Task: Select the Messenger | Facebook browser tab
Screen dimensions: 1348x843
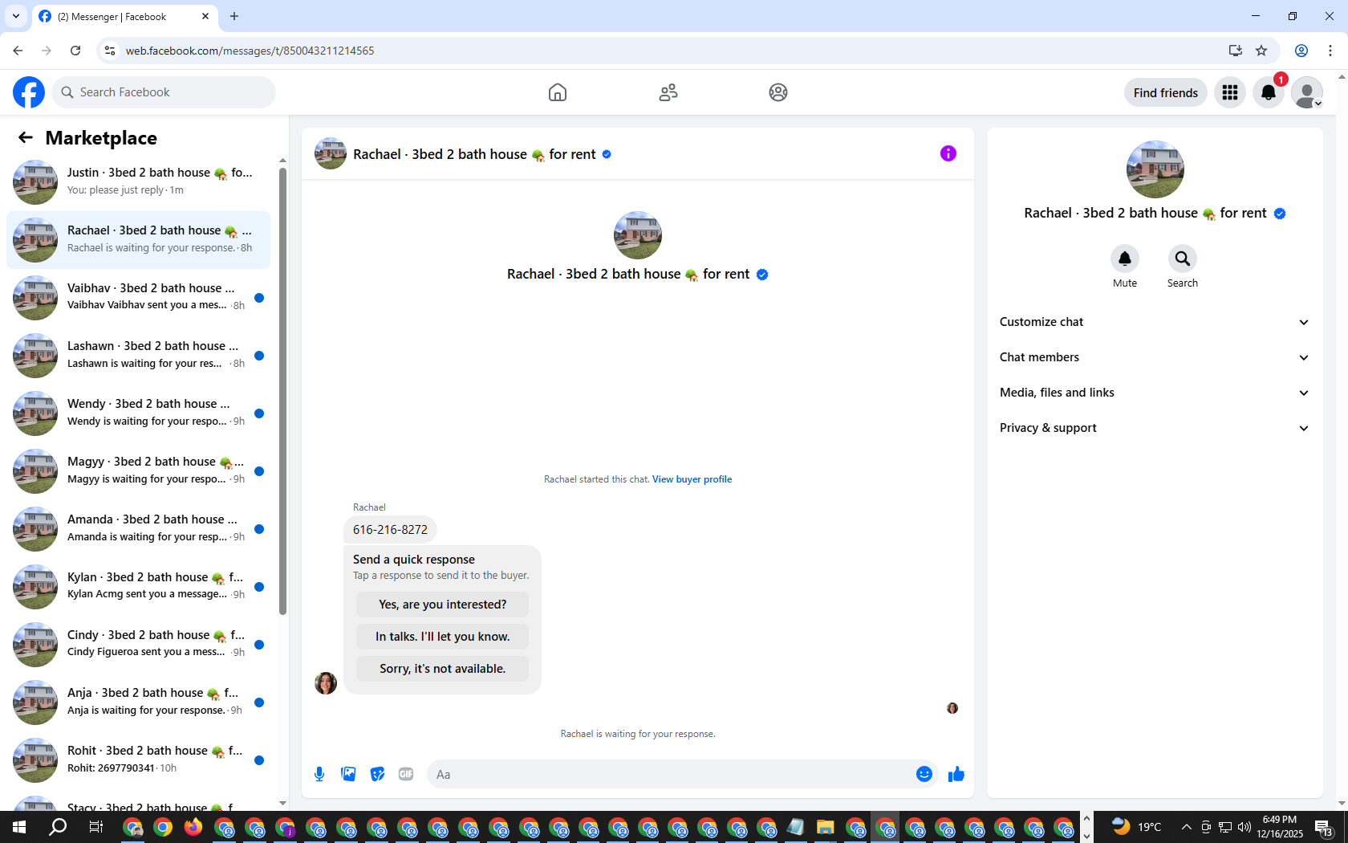Action: point(124,16)
